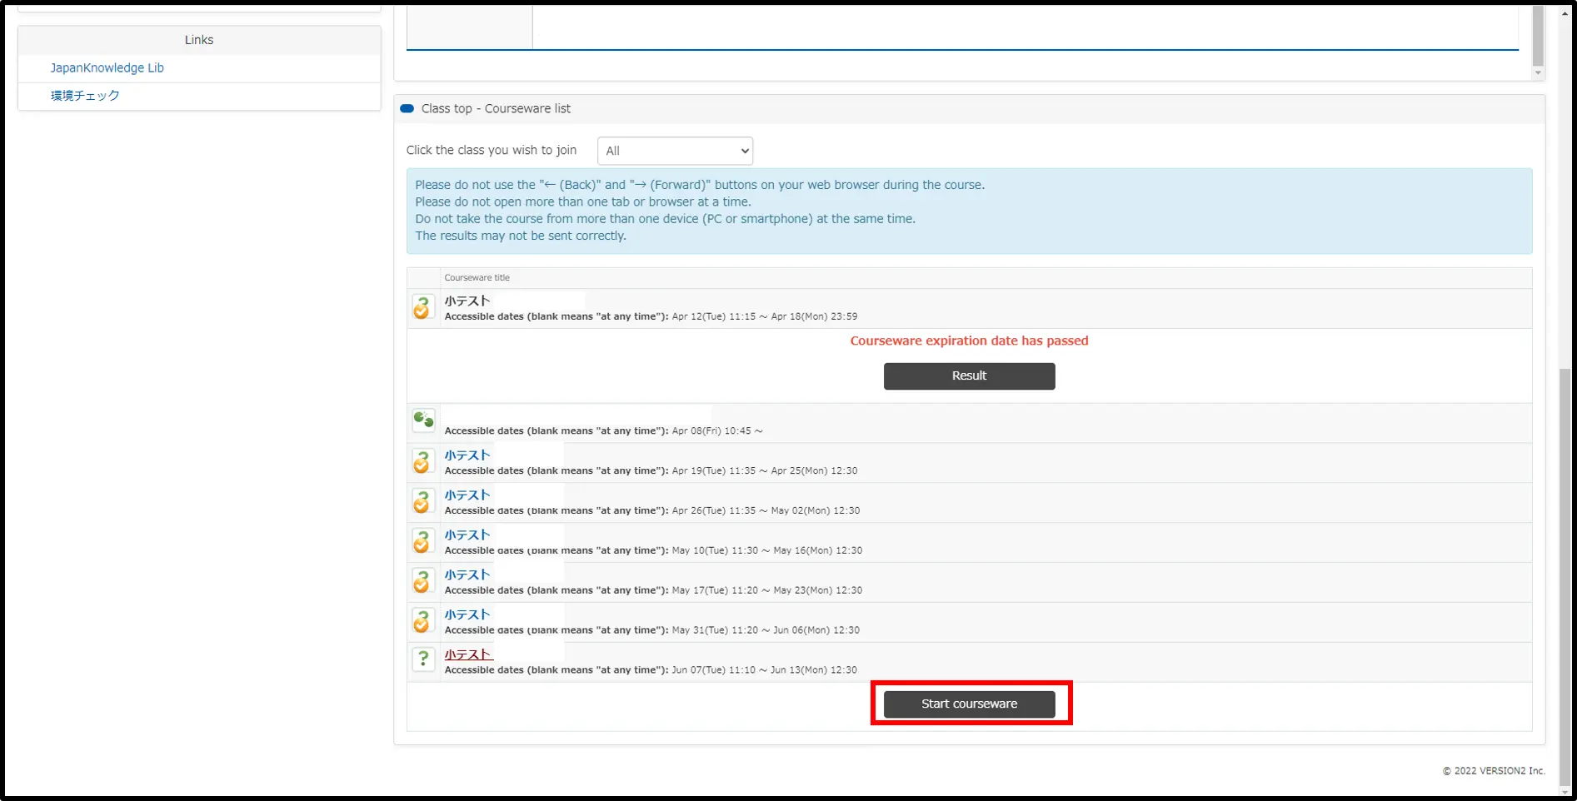Open the 小テスト title link dated Apr 19

467,455
